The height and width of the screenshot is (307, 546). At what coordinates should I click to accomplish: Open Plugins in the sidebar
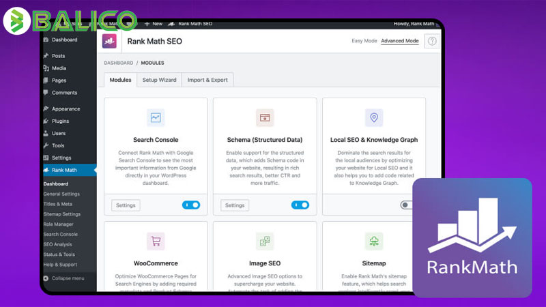point(61,121)
